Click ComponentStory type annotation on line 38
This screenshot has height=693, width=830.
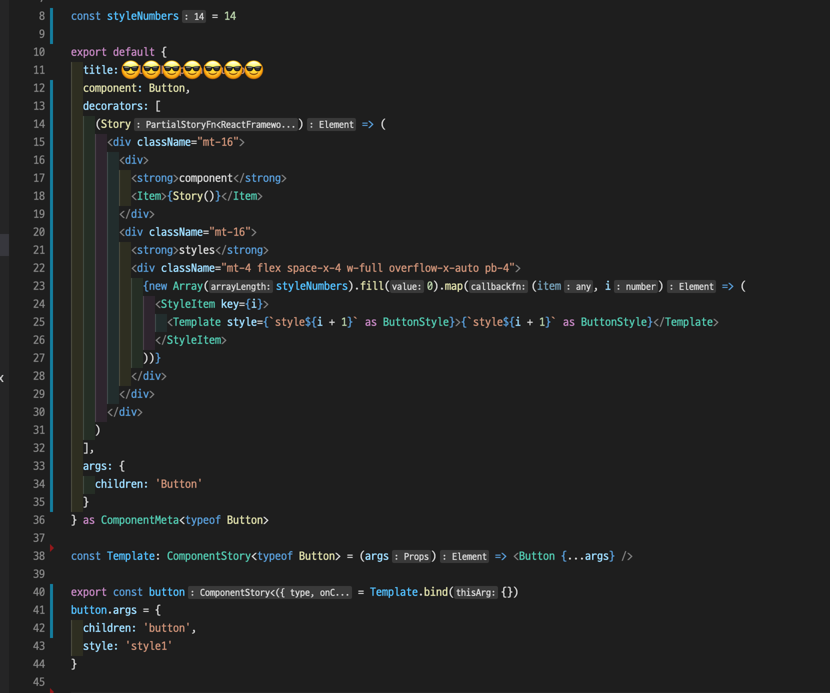(x=208, y=556)
